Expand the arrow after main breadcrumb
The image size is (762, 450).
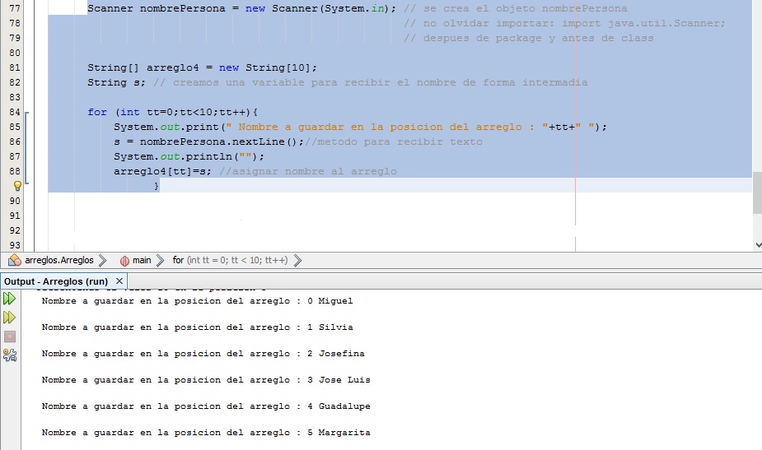[160, 260]
